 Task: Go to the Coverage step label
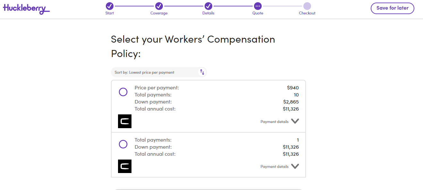(x=159, y=13)
